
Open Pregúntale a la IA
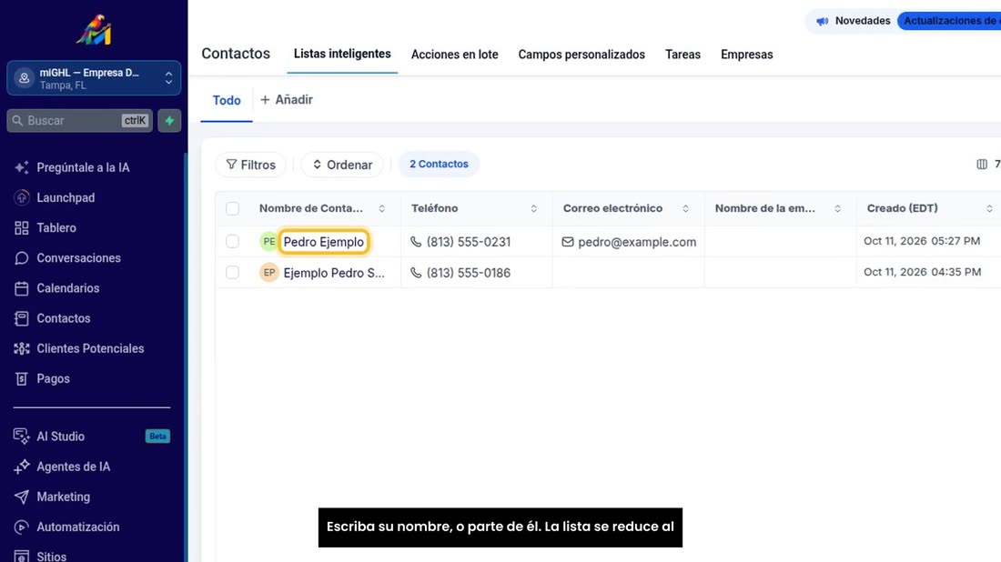[83, 167]
